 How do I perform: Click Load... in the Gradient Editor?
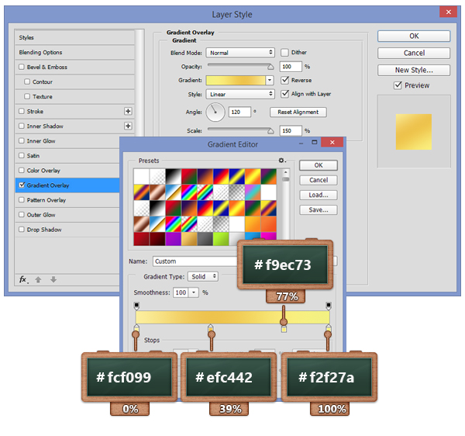pyautogui.click(x=319, y=195)
